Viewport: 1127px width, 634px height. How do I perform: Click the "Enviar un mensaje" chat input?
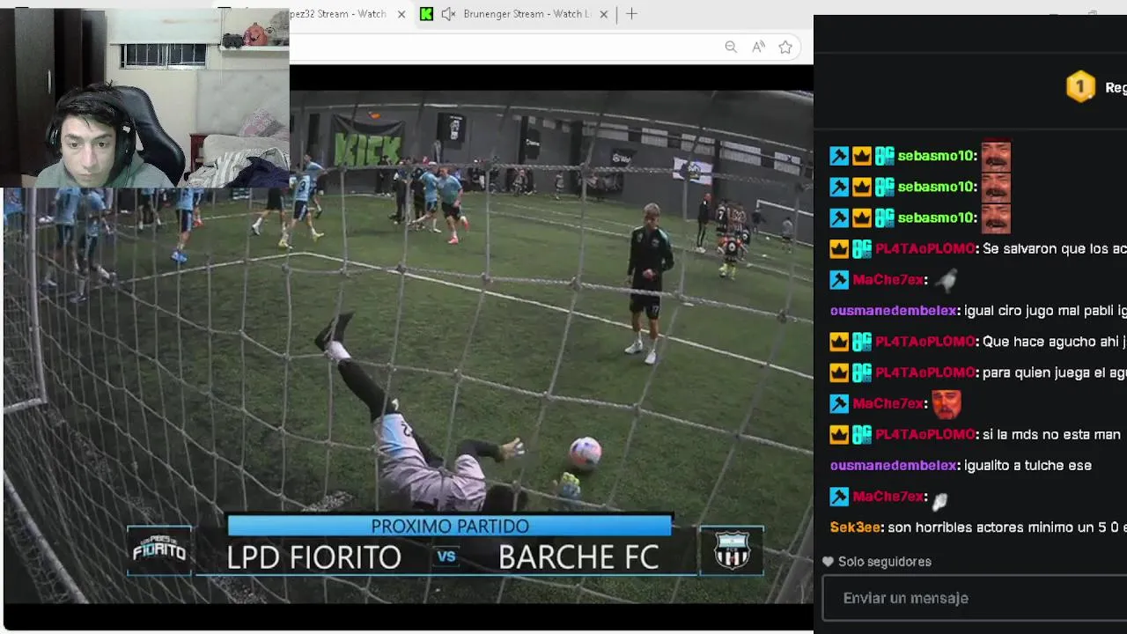pyautogui.click(x=975, y=598)
